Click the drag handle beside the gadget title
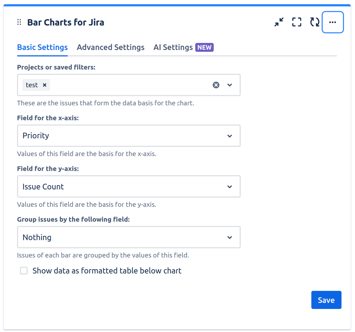This screenshot has height=332, width=355. coord(19,22)
